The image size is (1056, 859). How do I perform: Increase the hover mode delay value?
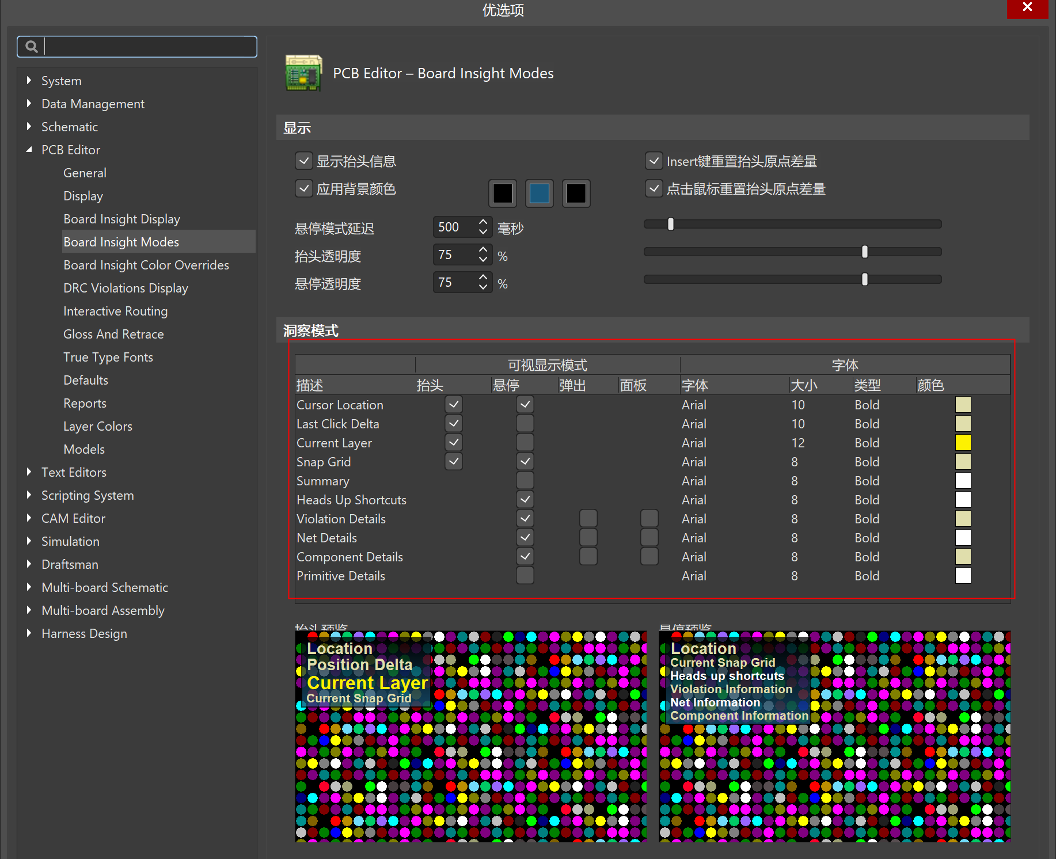(x=483, y=222)
